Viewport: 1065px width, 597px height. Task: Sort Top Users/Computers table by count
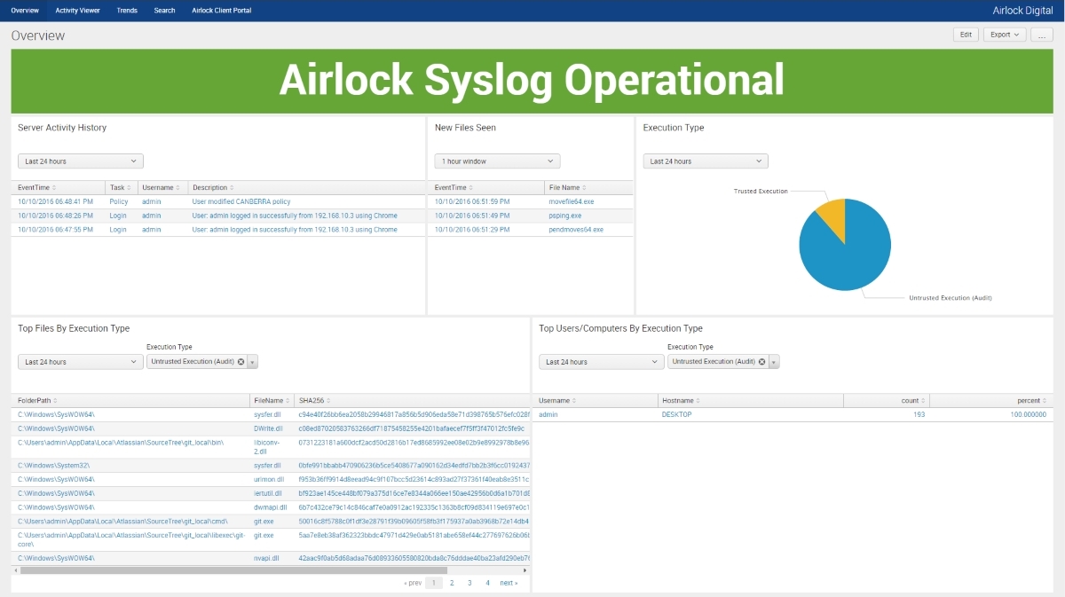tap(912, 401)
